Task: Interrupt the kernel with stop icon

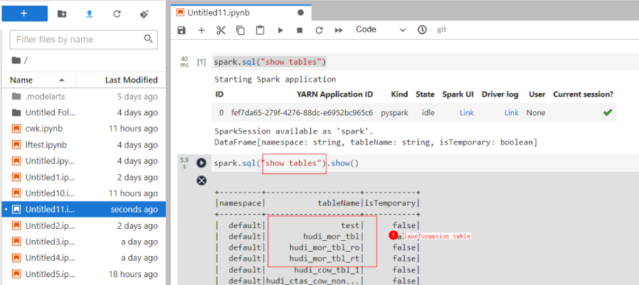Action: click(x=300, y=30)
